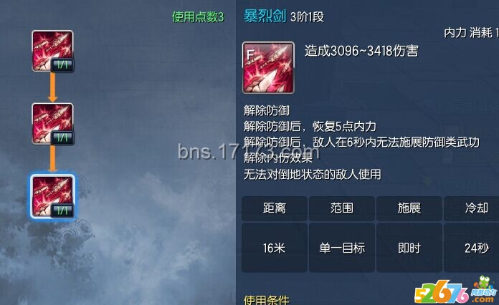Image resolution: width=499 pixels, height=305 pixels.
Task: Click the 距离 header cell
Action: [x=275, y=208]
